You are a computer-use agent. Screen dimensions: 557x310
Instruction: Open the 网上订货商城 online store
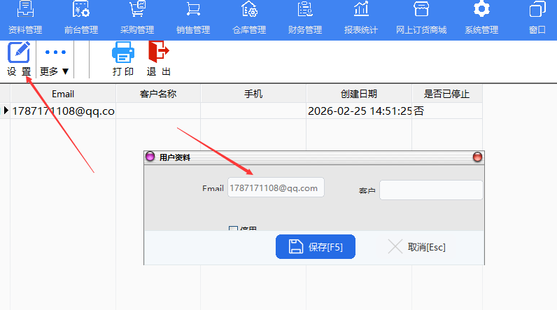[x=421, y=19]
